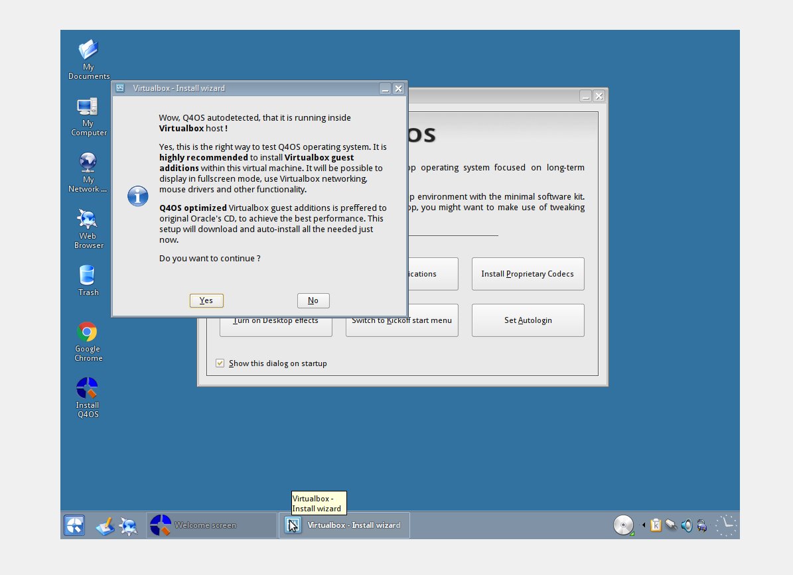The width and height of the screenshot is (793, 575).
Task: Toggle Show this dialog on startup checkbox
Action: (x=220, y=363)
